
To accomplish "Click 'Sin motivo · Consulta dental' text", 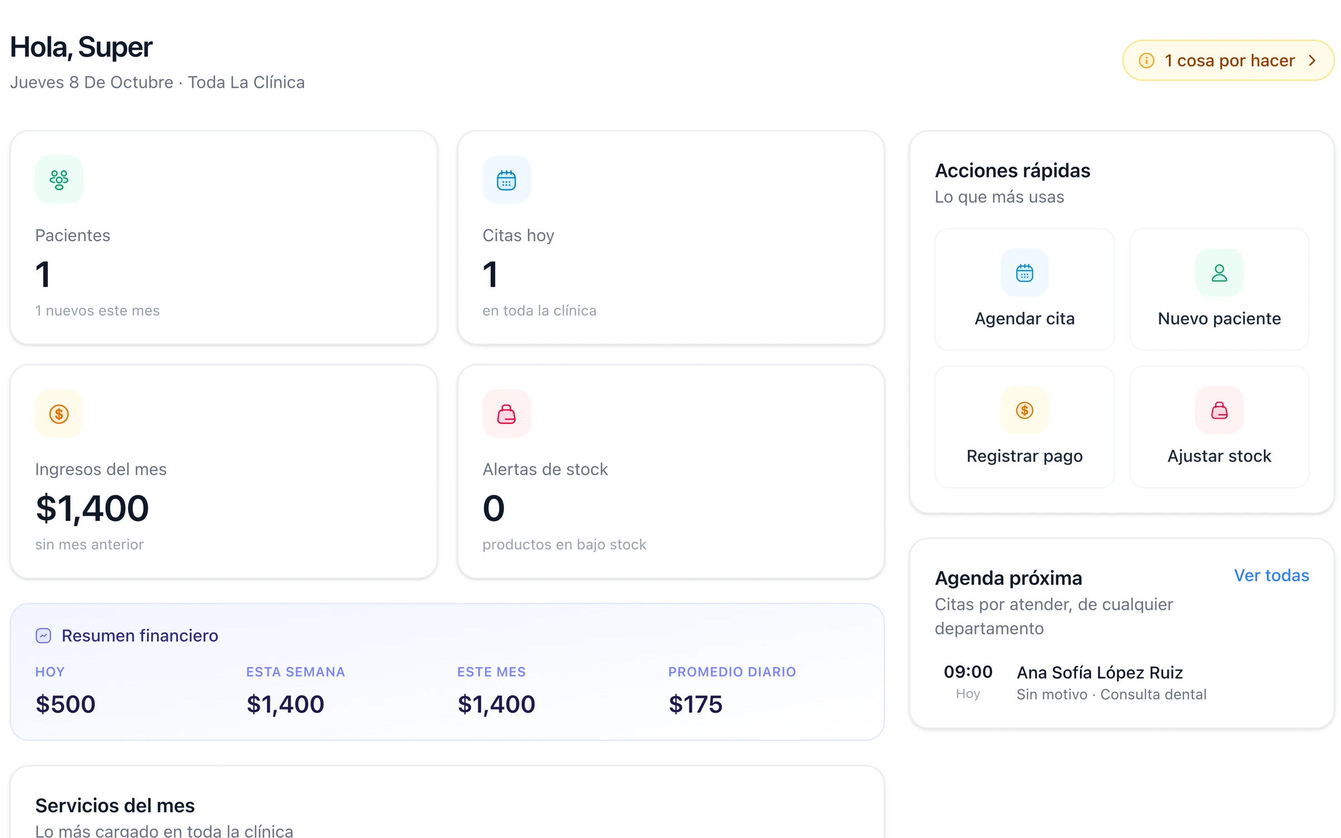I will [x=1111, y=694].
